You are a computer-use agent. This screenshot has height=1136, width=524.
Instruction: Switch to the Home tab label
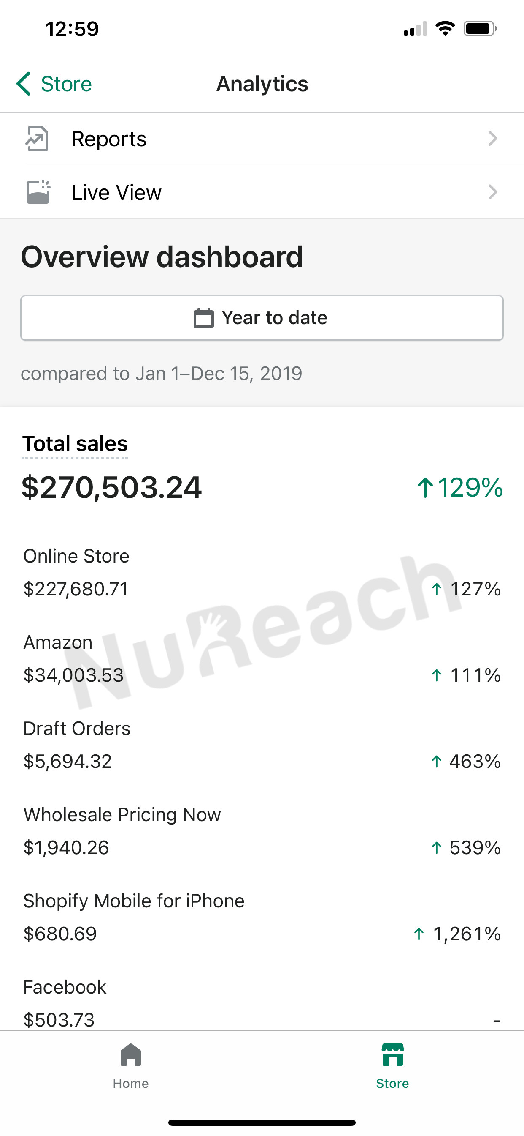point(131,1084)
